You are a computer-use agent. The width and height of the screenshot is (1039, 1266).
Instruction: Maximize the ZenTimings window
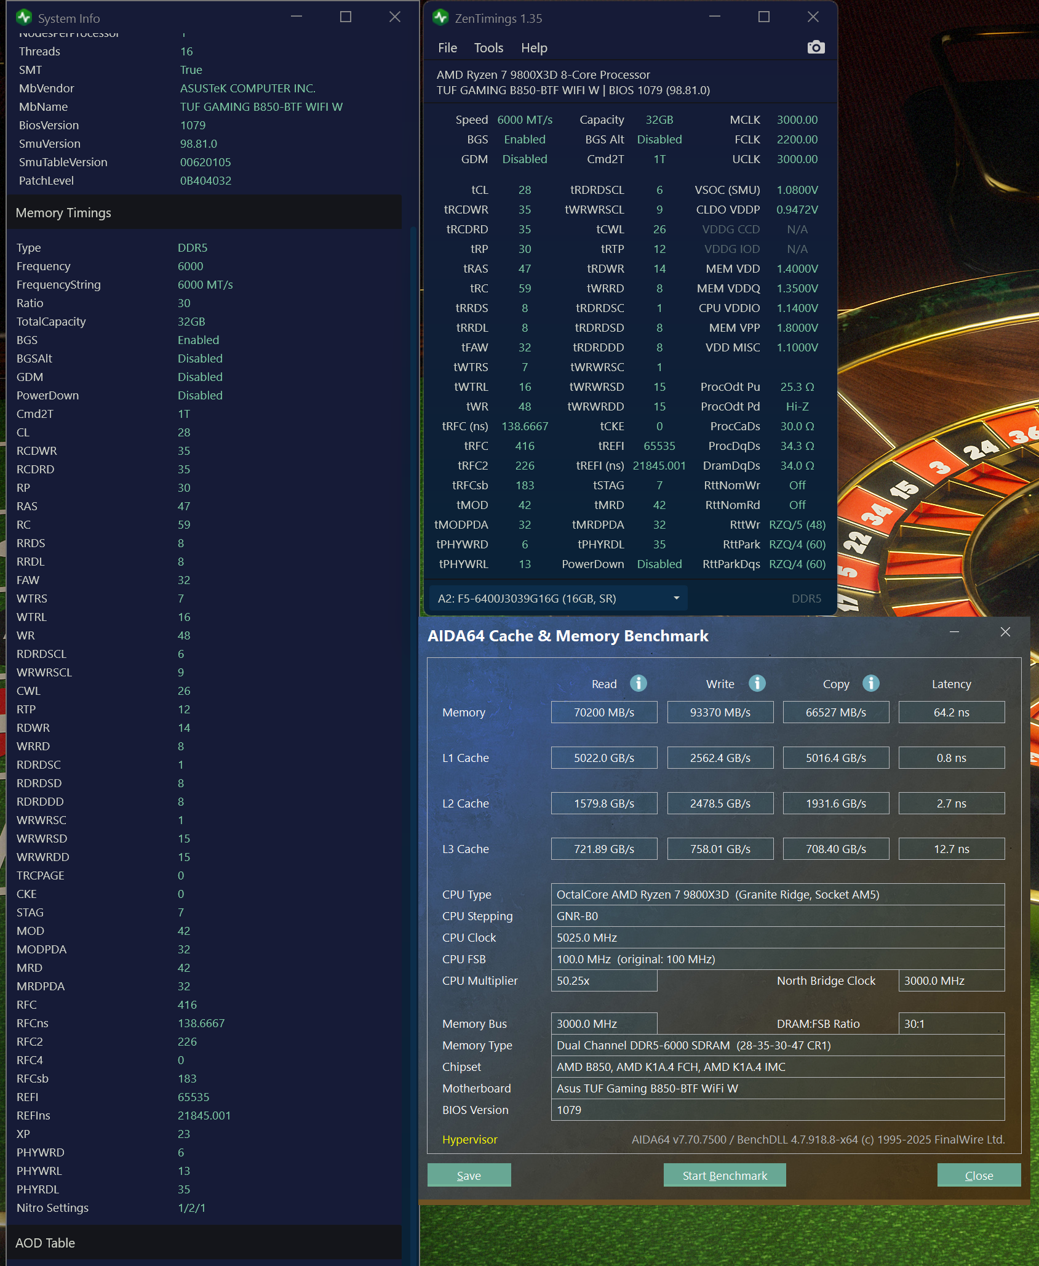pos(764,17)
